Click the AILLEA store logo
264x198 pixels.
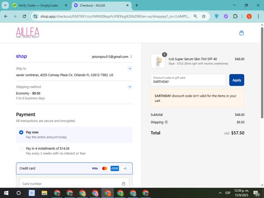[x=28, y=33]
